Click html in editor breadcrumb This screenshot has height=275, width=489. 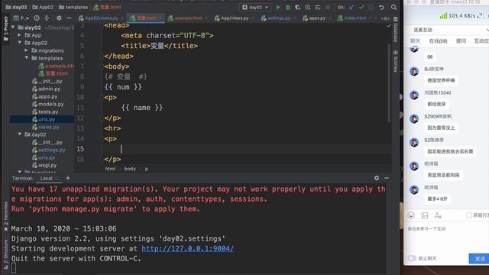110,169
